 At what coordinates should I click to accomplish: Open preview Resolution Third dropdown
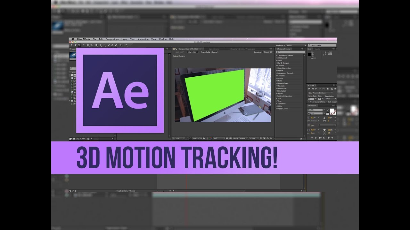pos(331,99)
